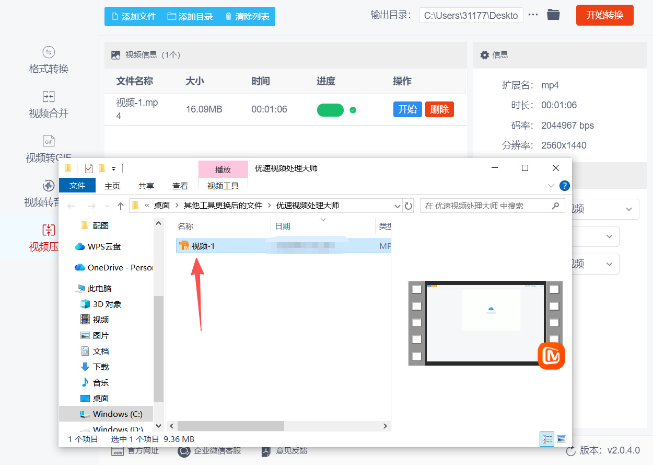Image resolution: width=653 pixels, height=465 pixels.
Task: Click the quick access properties checkmark icon
Action: [x=88, y=168]
